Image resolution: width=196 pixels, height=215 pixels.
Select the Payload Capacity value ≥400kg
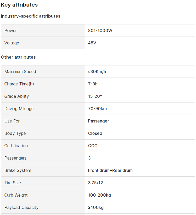(96, 207)
